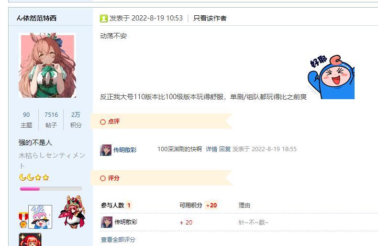
Task: Click 回复 to reply to the comment
Action: pyautogui.click(x=225, y=149)
